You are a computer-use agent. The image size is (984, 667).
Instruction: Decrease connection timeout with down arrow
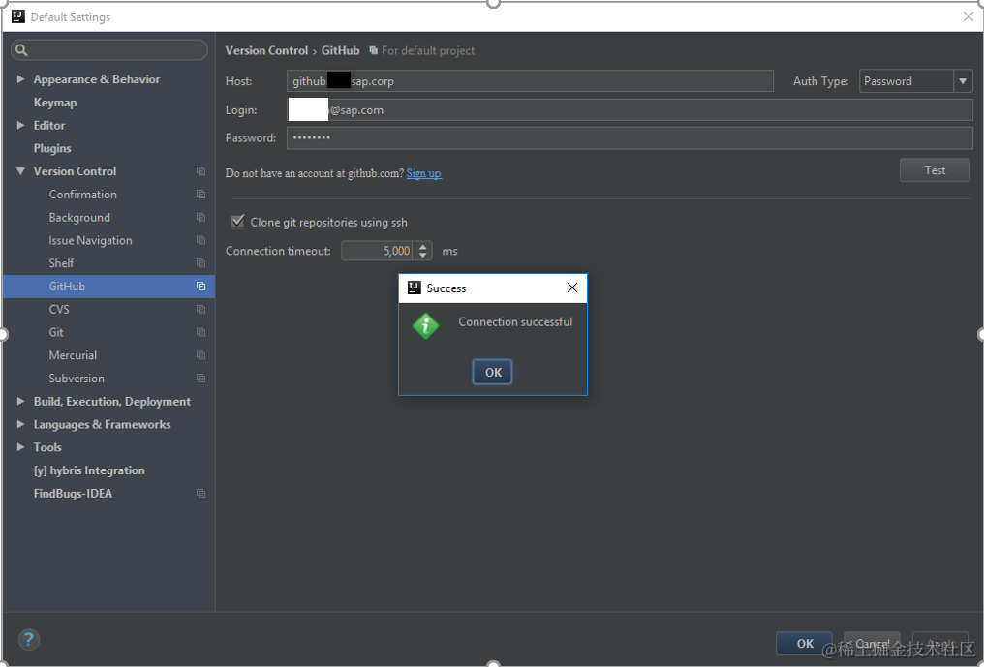[423, 256]
